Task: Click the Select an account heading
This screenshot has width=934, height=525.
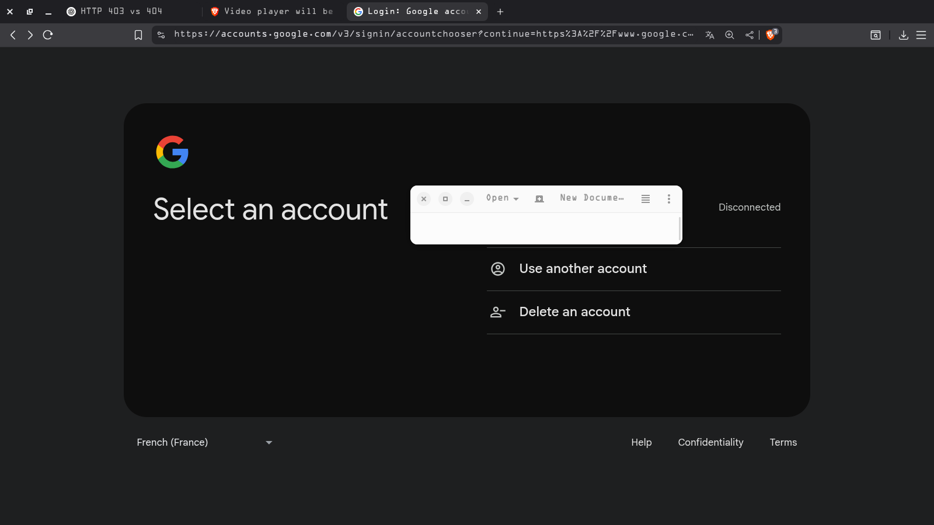Action: click(270, 209)
